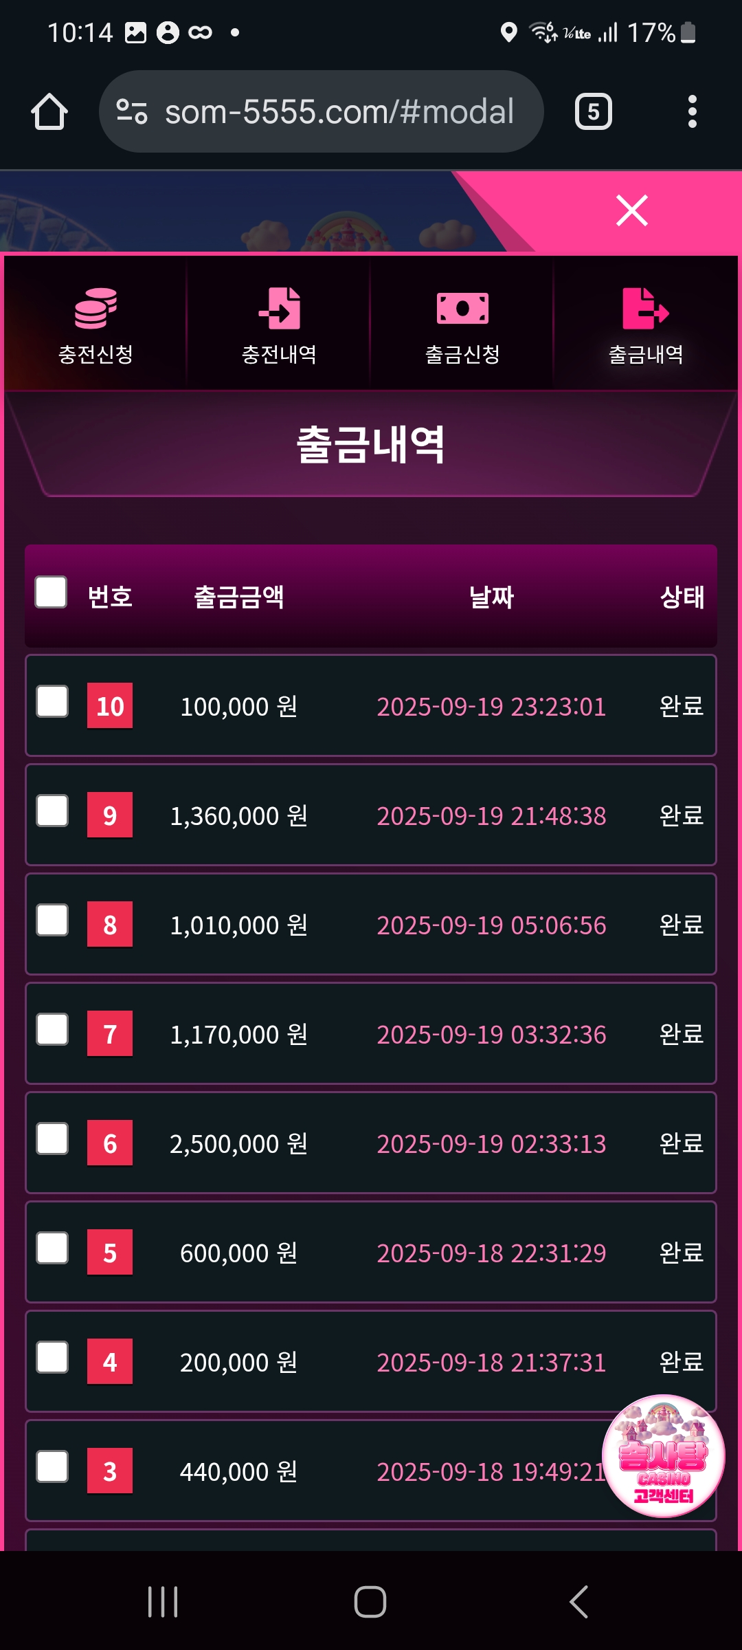Close the modal with the X button
Viewport: 742px width, 1650px height.
pos(632,210)
